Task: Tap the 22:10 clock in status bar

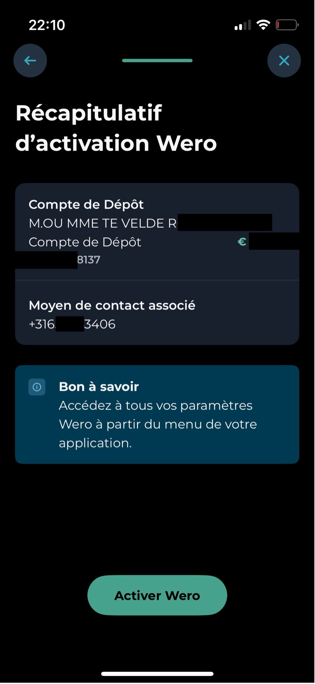Action: (x=47, y=25)
